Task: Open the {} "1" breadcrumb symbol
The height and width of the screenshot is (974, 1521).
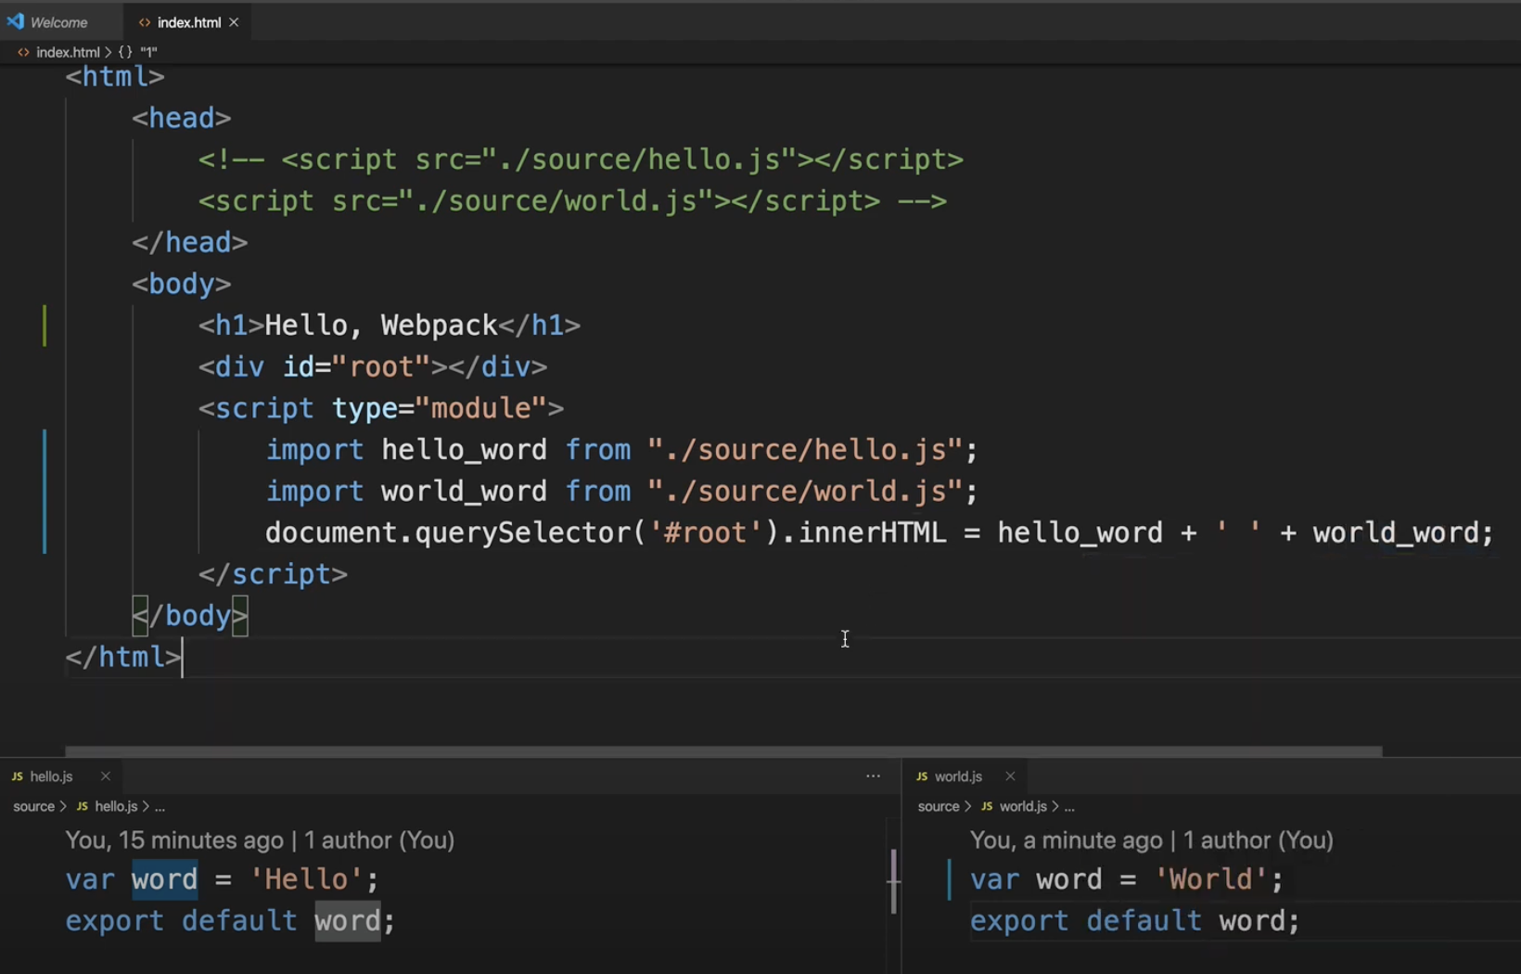Action: (137, 52)
